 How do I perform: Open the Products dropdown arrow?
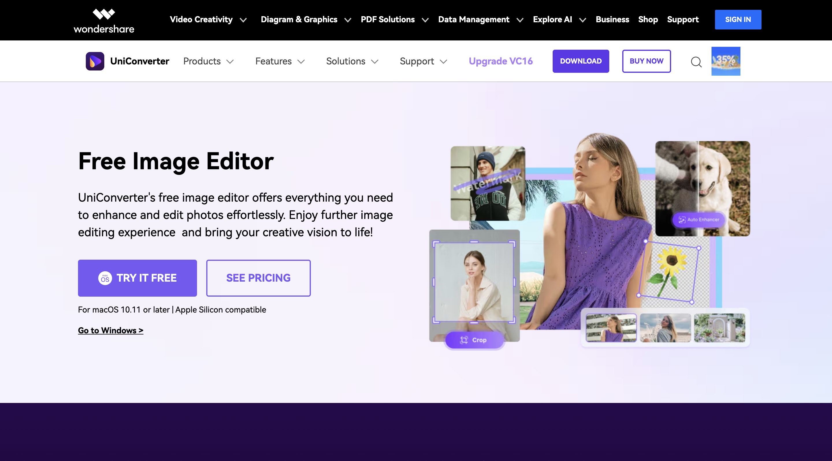[230, 62]
